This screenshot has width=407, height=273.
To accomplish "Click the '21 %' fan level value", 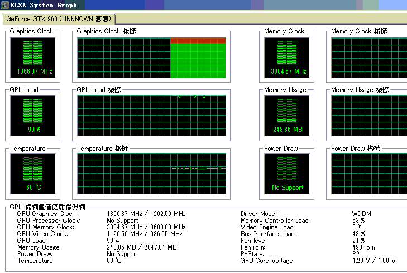I will [x=358, y=241].
